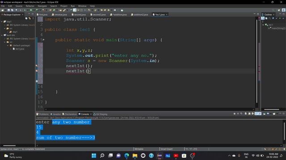Image resolution: width=286 pixels, height=160 pixels.
Task: Open the Declaration tab
Action: coord(70,114)
